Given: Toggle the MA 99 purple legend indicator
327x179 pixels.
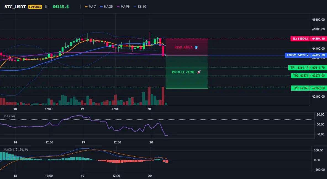Looking at the screenshot, I should click(123, 7).
